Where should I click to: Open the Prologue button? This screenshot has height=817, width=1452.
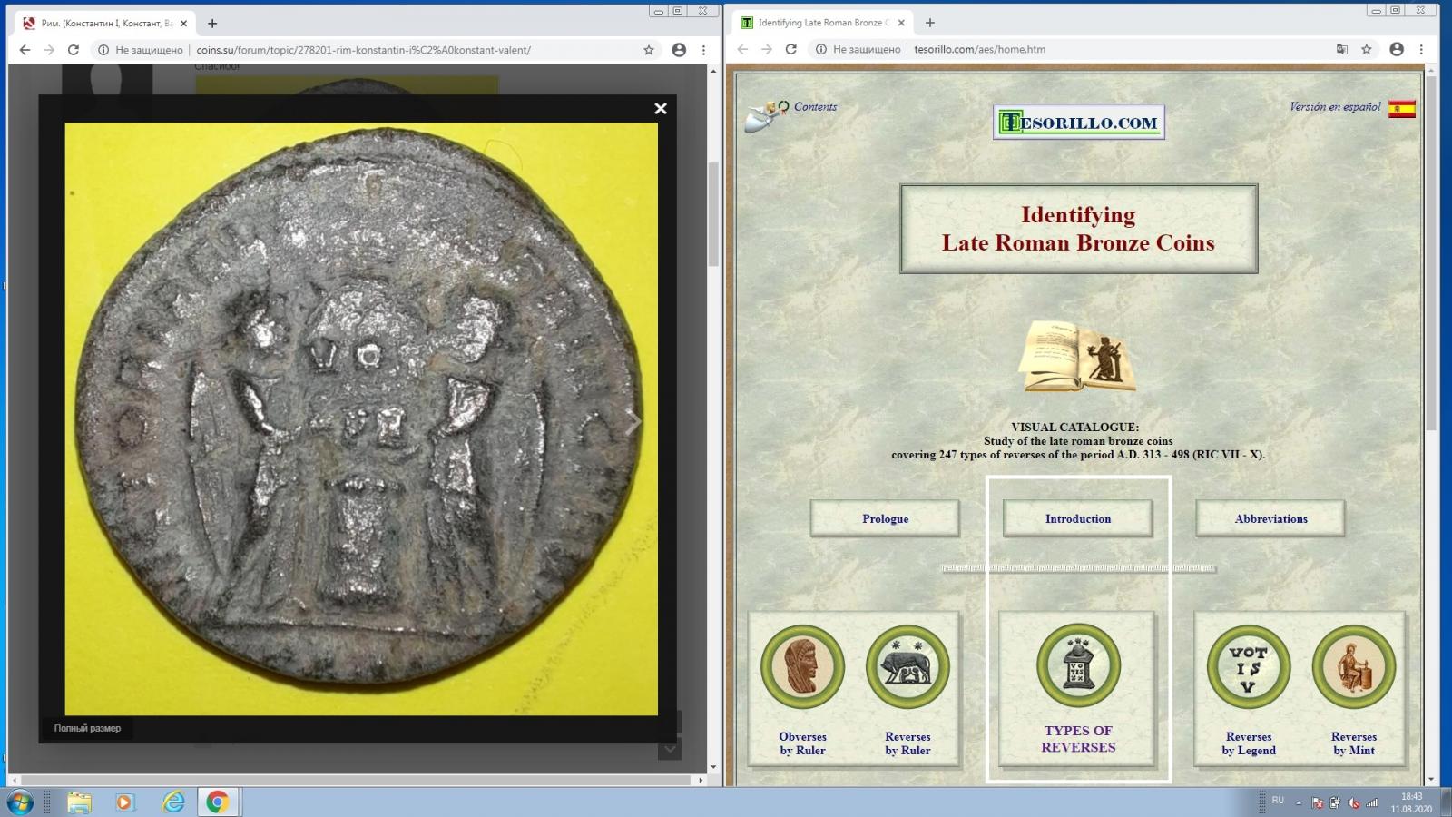[x=885, y=519]
